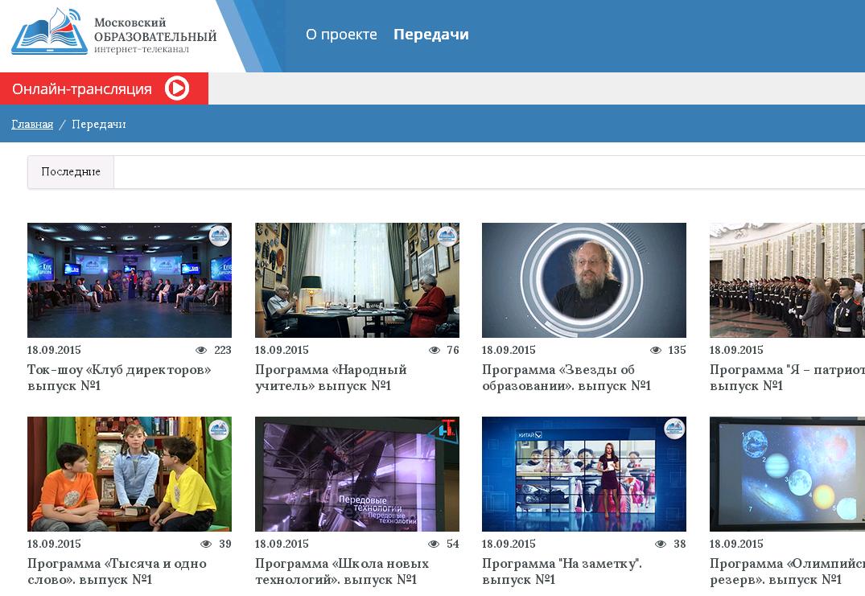Open Программа "На заметку" title link
The width and height of the screenshot is (865, 596).
click(562, 572)
